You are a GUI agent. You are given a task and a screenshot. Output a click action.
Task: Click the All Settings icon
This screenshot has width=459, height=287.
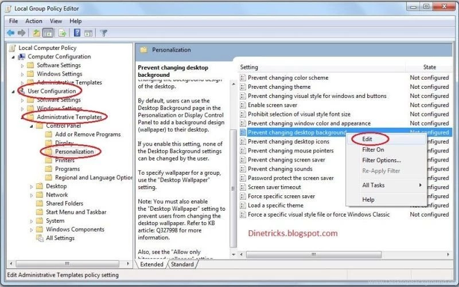coord(40,238)
